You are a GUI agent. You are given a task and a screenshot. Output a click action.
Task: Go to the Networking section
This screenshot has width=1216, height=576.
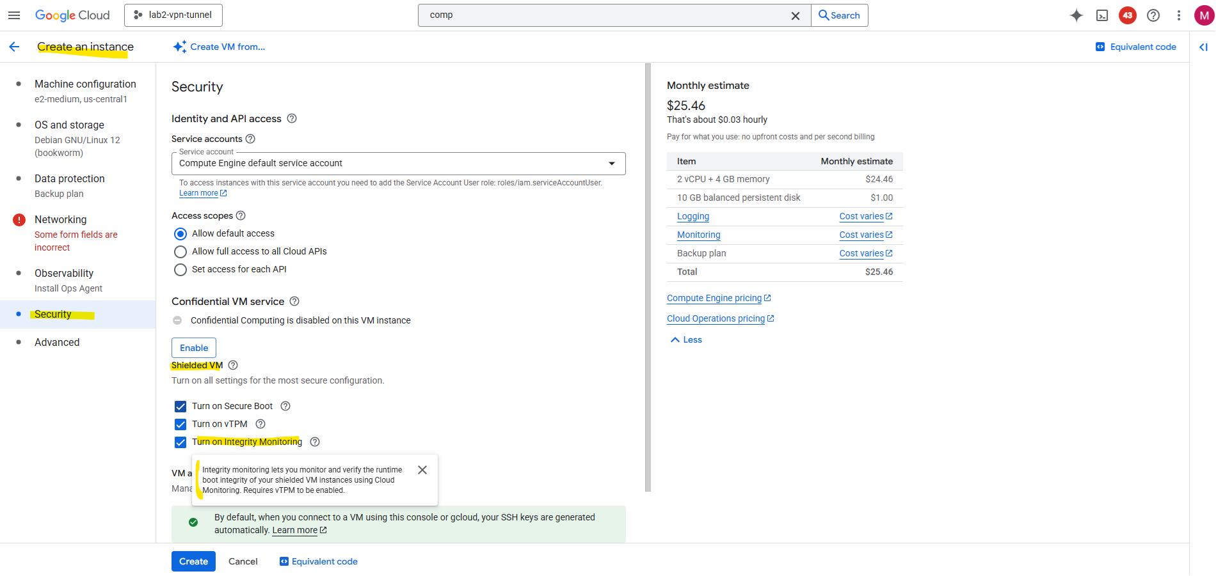pos(61,220)
